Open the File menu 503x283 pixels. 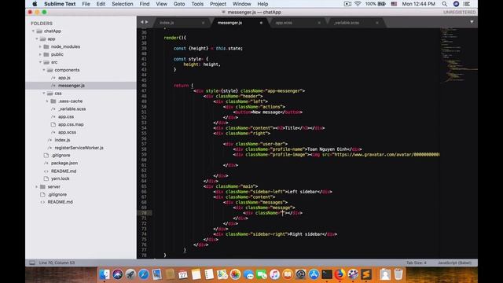[86, 4]
